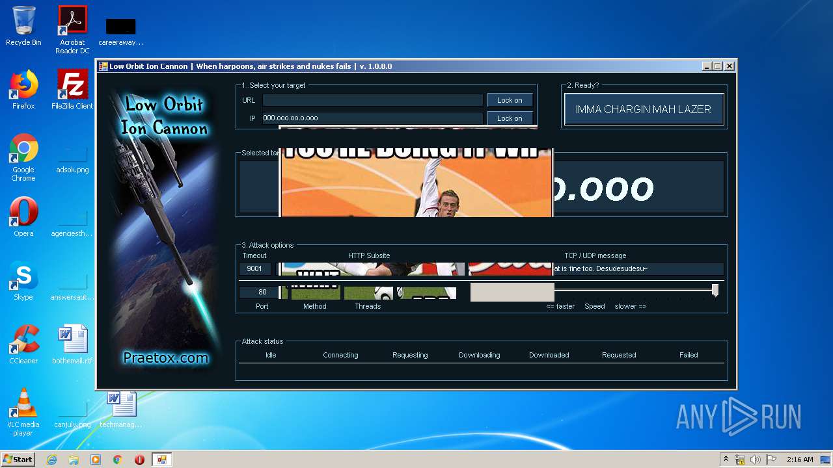Image resolution: width=833 pixels, height=468 pixels.
Task: Click the Connecting status column label
Action: (340, 355)
